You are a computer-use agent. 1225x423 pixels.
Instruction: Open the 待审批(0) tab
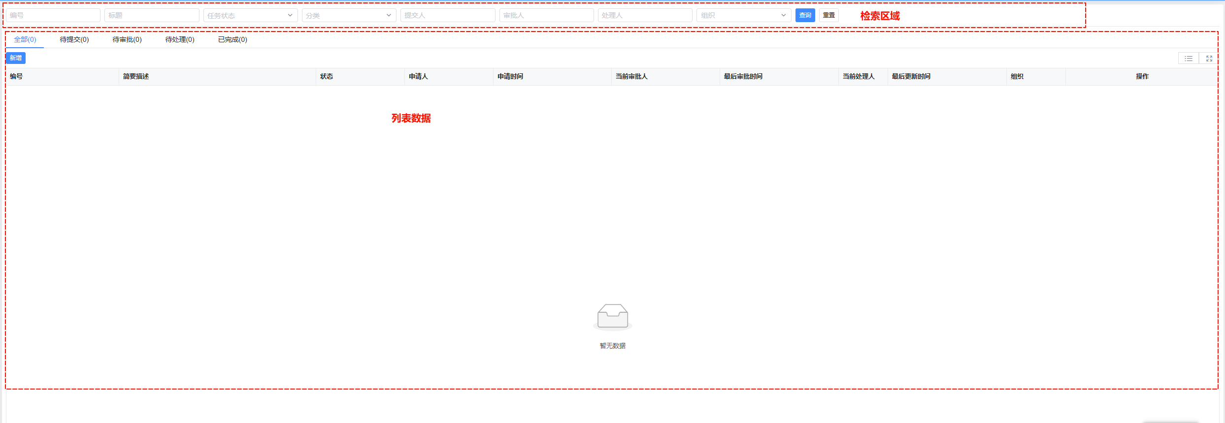coord(127,39)
